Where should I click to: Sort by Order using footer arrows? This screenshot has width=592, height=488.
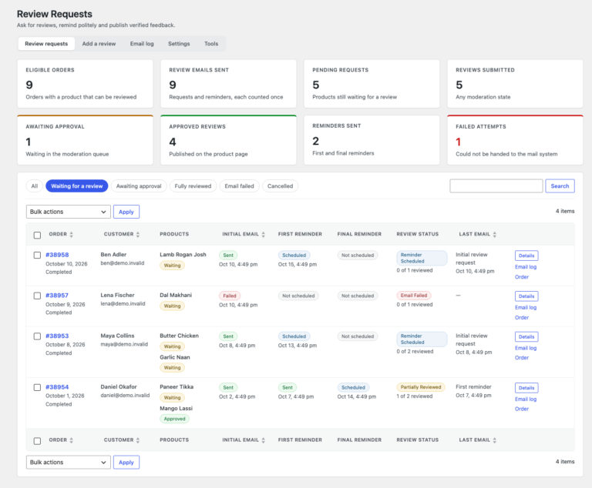pyautogui.click(x=72, y=440)
